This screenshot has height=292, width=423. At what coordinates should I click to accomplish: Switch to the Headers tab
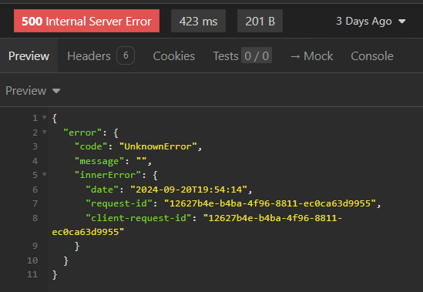(x=101, y=56)
